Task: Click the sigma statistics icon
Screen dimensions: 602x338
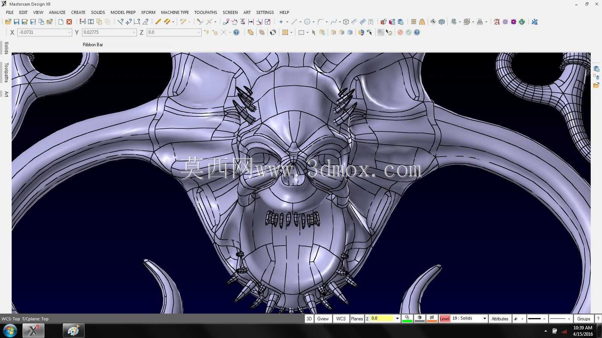Action: click(x=91, y=22)
